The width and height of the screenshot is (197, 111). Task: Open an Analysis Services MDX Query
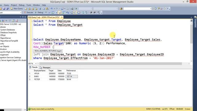pyautogui.click(x=29, y=9)
